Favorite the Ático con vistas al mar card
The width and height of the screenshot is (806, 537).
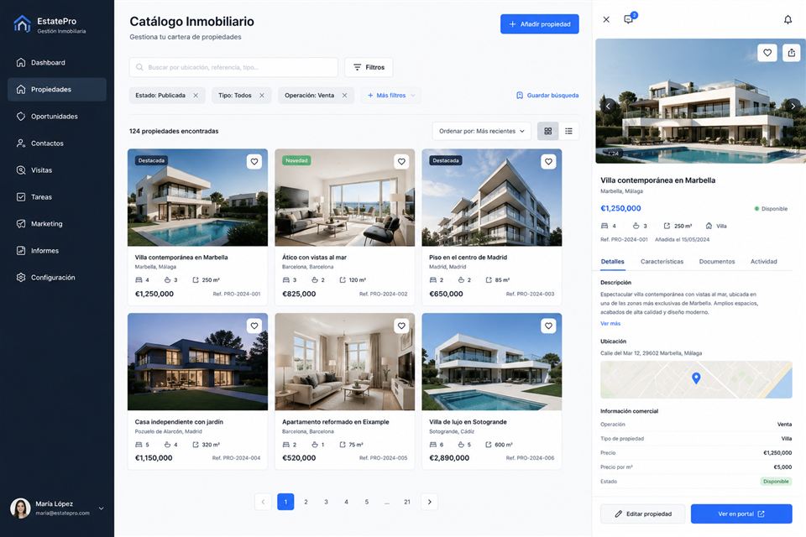point(401,161)
